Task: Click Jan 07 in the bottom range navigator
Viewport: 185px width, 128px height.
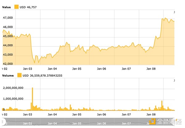Action: [126, 123]
